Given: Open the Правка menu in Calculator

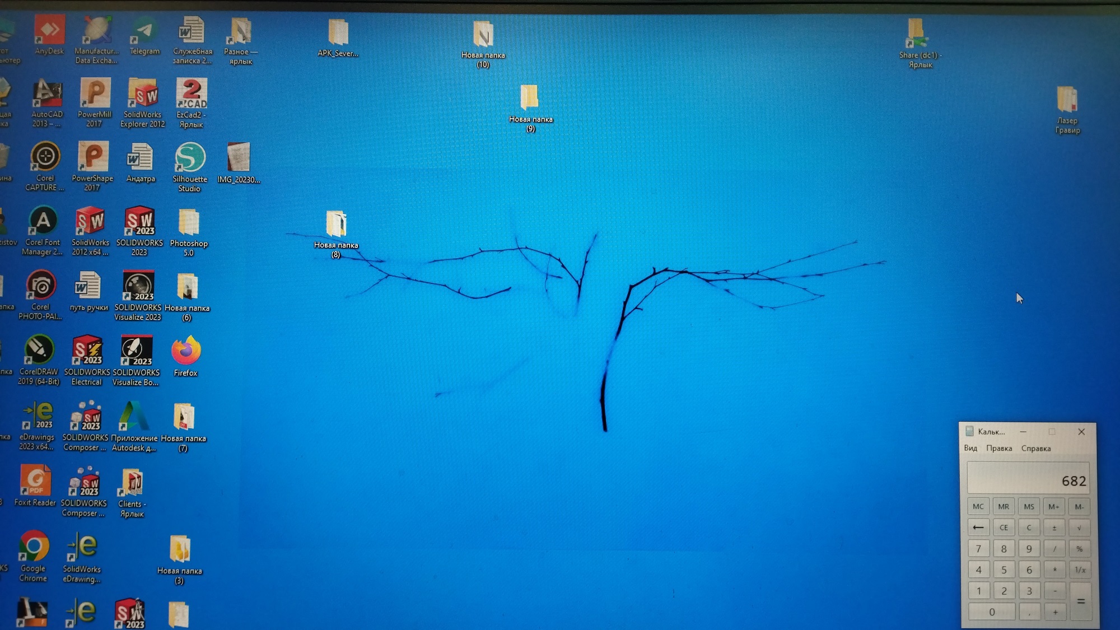Looking at the screenshot, I should (x=998, y=449).
